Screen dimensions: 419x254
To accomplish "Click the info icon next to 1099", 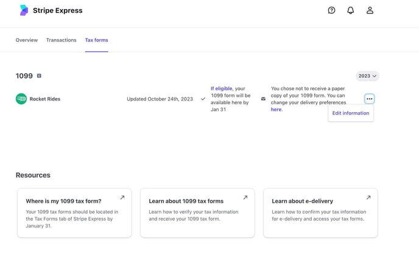I will coord(39,76).
